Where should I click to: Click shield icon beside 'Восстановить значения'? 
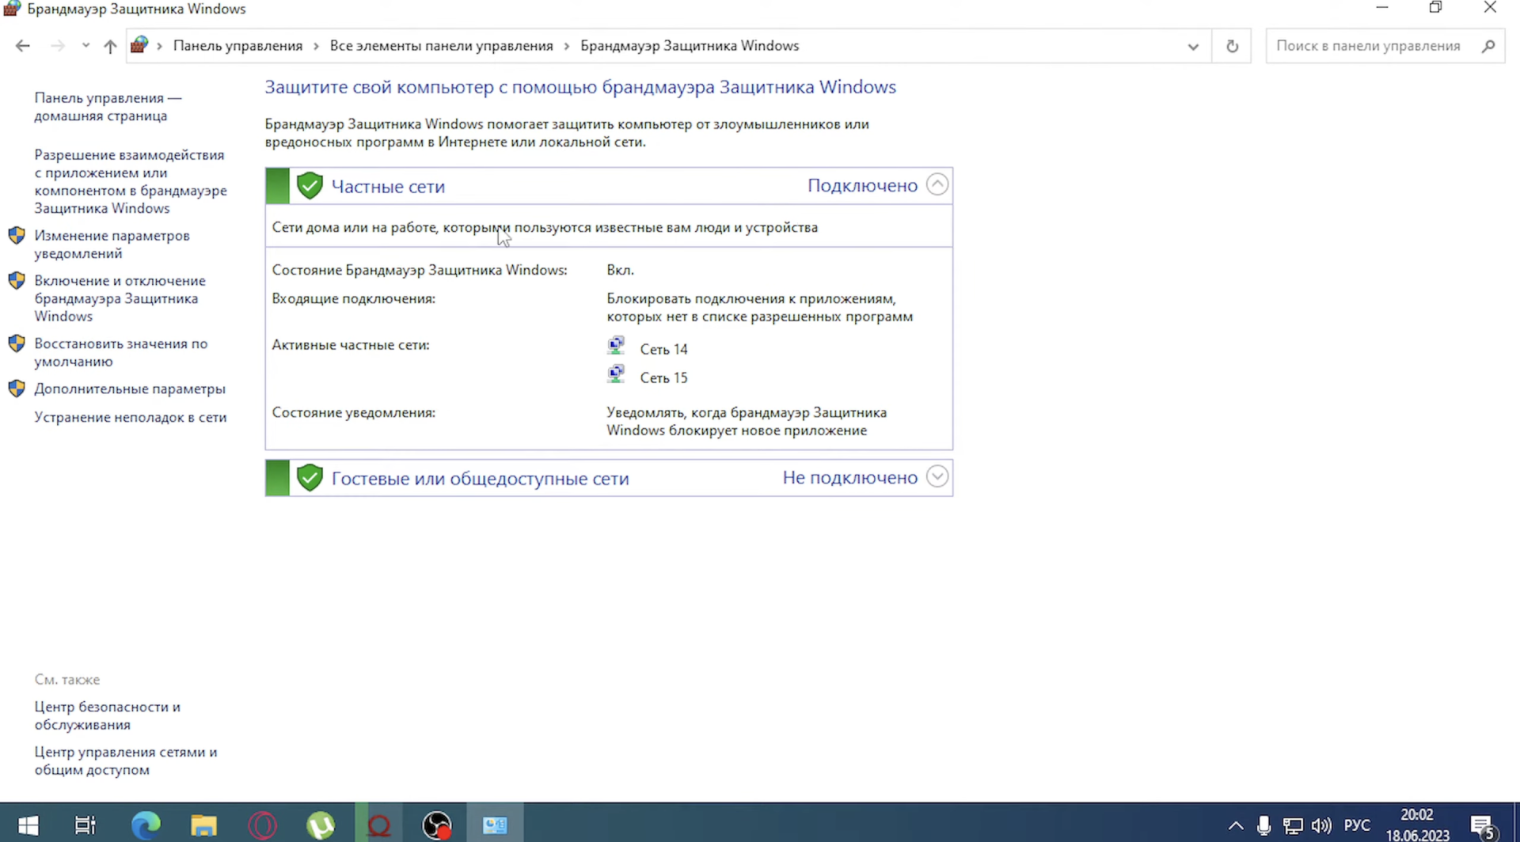[17, 343]
